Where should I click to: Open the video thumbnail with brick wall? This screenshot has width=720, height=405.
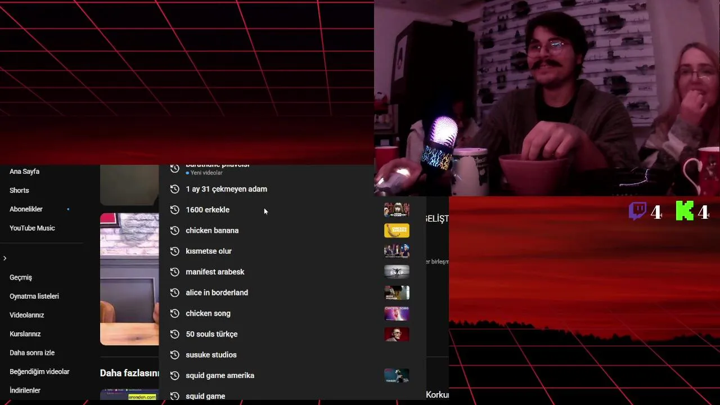[x=129, y=279]
